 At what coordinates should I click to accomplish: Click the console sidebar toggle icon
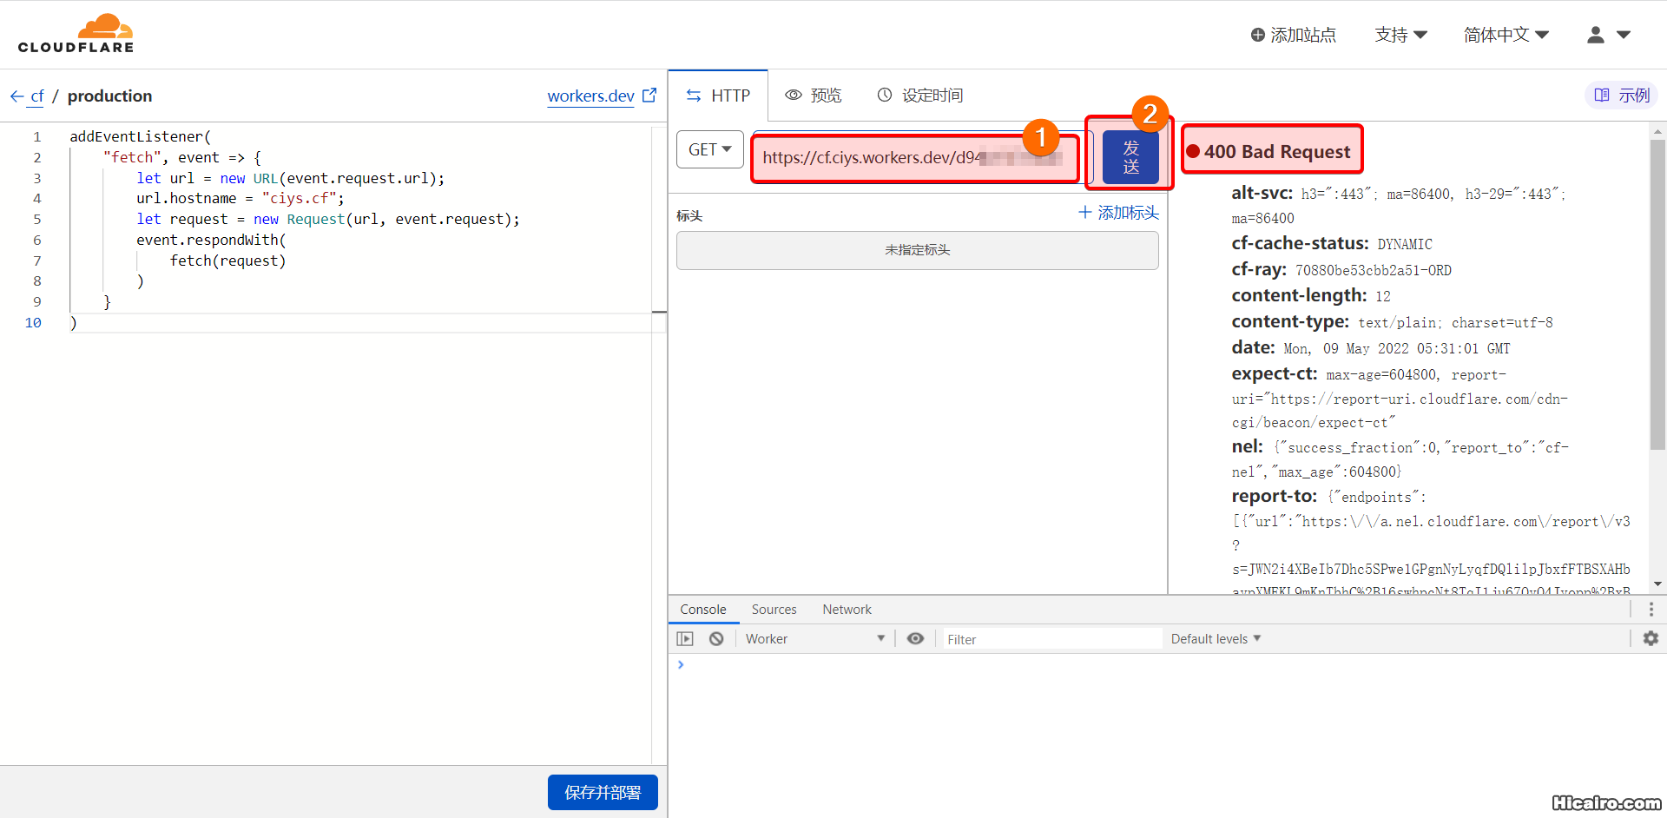click(x=685, y=639)
